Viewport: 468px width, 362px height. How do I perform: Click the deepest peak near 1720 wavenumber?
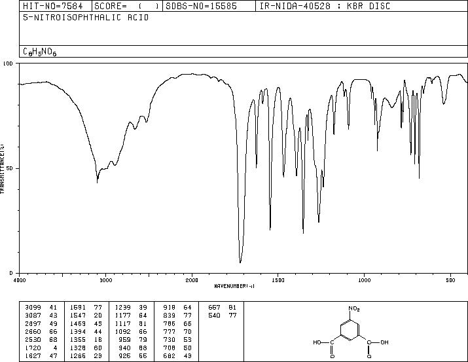(240, 262)
